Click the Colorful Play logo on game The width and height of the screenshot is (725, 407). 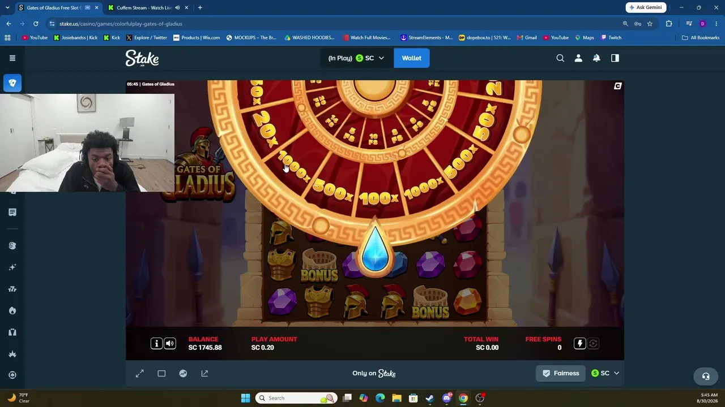(x=617, y=86)
